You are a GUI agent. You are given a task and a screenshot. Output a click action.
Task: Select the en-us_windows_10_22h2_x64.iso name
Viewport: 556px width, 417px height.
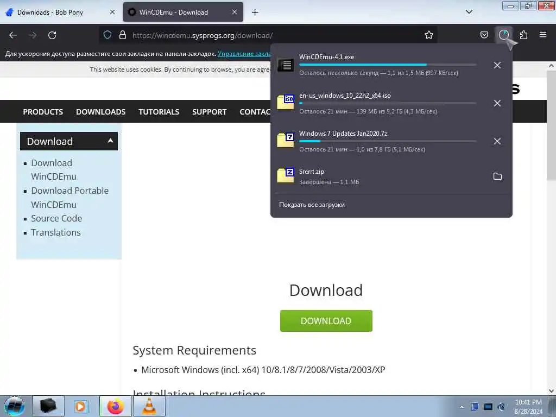coord(345,96)
